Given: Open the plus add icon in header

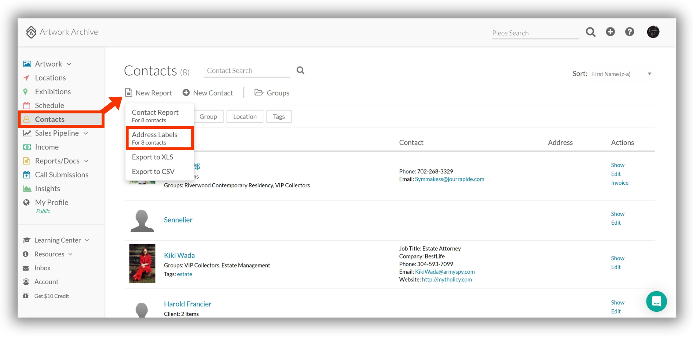Looking at the screenshot, I should pyautogui.click(x=610, y=32).
